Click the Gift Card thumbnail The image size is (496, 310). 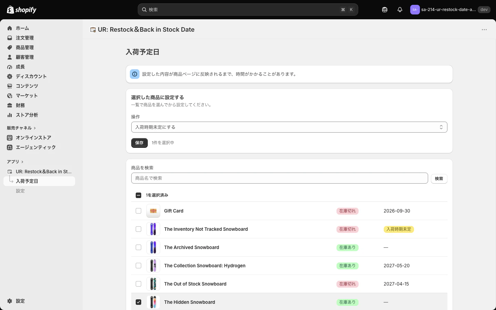pyautogui.click(x=153, y=211)
